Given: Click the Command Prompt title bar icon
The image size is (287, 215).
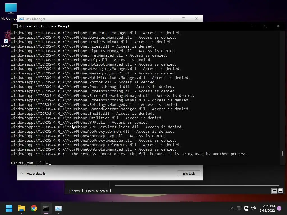Looking at the screenshot, I should pyautogui.click(x=15, y=26).
